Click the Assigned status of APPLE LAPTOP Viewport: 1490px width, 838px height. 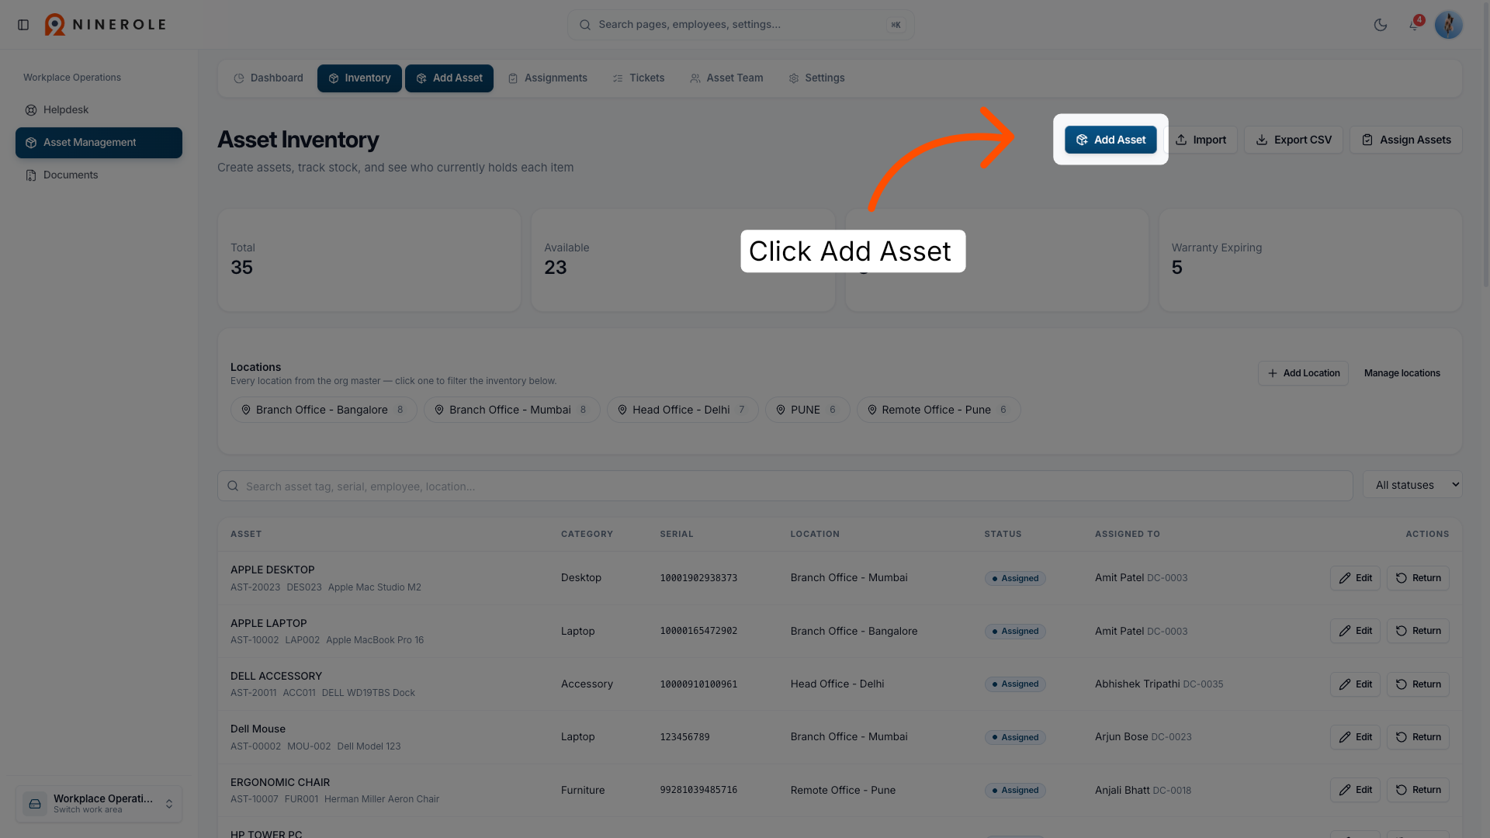(1015, 632)
